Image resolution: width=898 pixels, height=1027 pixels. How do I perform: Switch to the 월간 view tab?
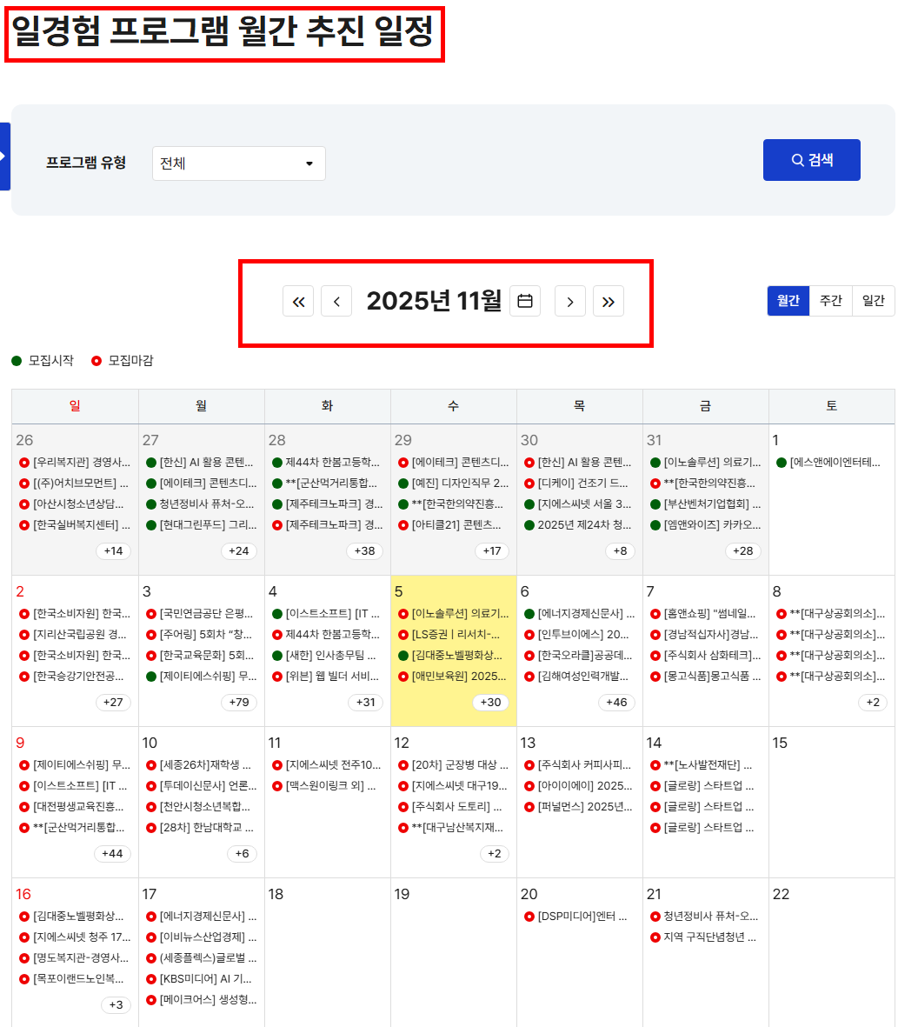click(788, 301)
